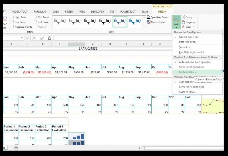Switch to the PAGE LAYOUT ribbon tab
This screenshot has width=228, height=156.
(x=20, y=12)
